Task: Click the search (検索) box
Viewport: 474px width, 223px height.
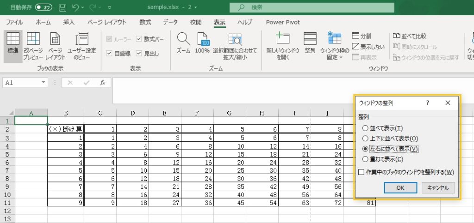Action: 312,7
